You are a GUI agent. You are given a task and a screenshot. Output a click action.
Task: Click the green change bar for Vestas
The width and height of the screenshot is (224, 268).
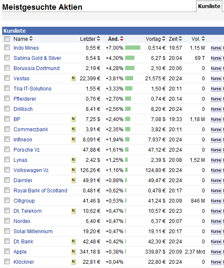coord(129,78)
